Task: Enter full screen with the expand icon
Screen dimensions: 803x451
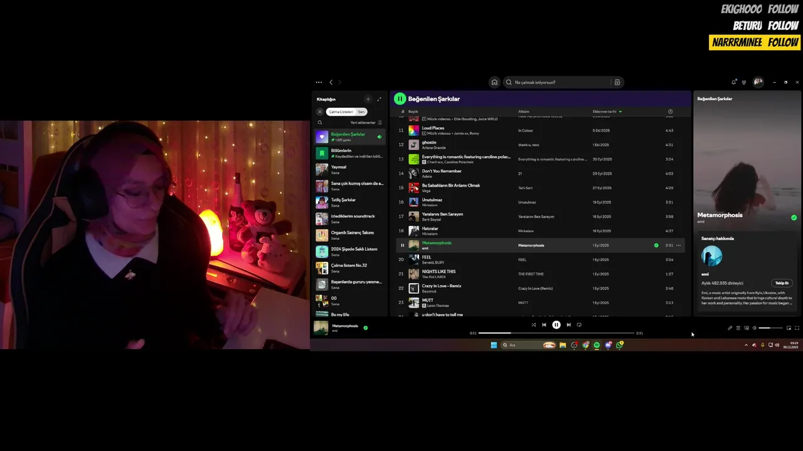Action: click(x=797, y=328)
